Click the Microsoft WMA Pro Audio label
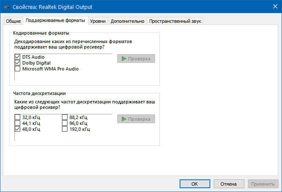The image size is (282, 192). point(51,69)
